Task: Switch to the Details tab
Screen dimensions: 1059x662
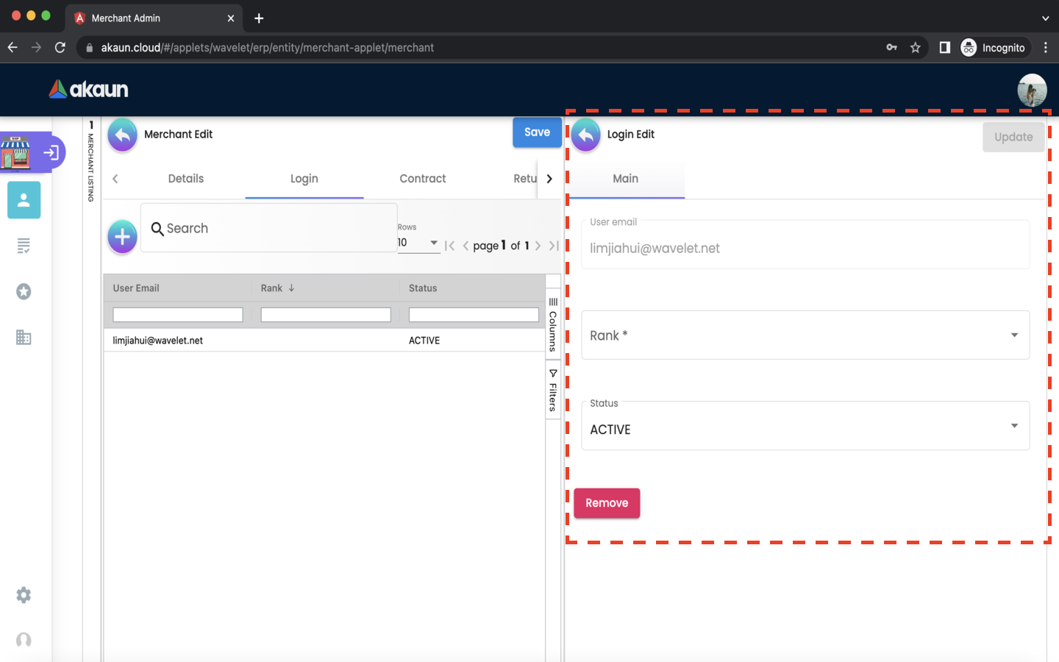Action: [185, 179]
